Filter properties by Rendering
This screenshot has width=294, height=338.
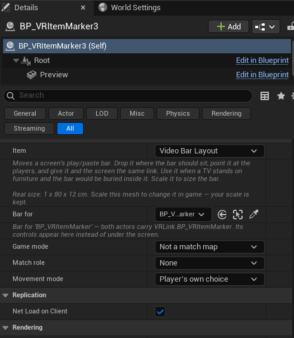coord(226,113)
